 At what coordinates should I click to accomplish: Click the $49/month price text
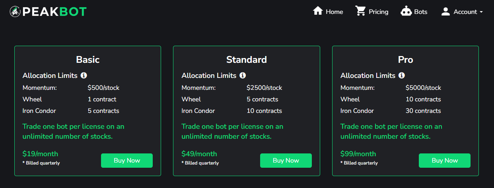click(x=199, y=154)
